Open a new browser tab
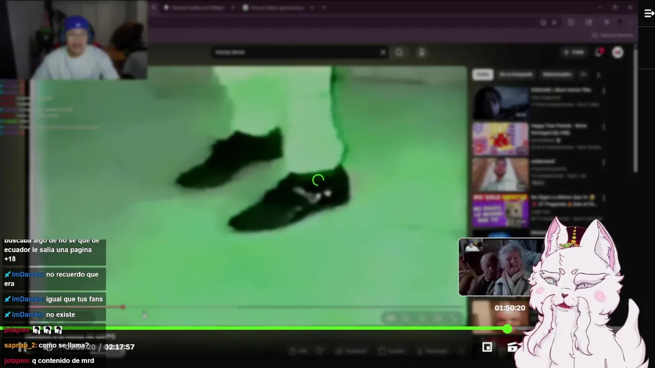 point(323,8)
